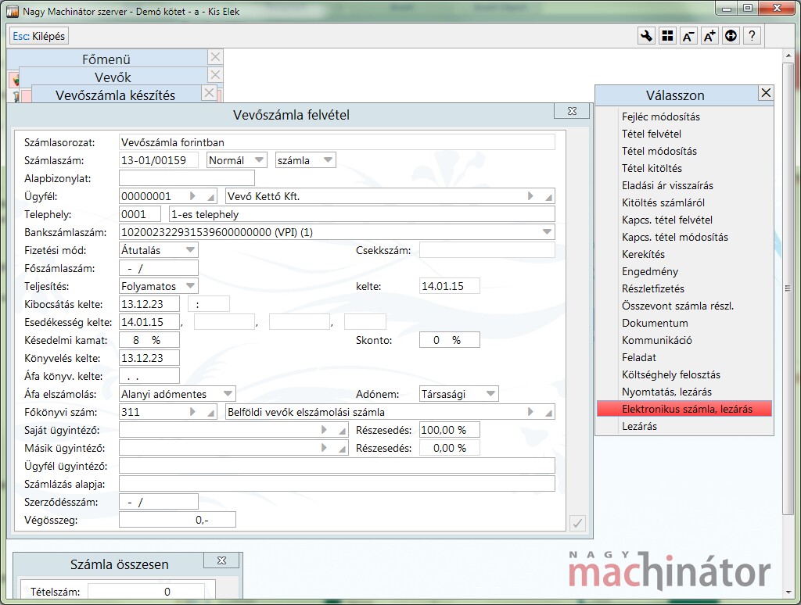Open settings with the wrench icon

pyautogui.click(x=647, y=36)
